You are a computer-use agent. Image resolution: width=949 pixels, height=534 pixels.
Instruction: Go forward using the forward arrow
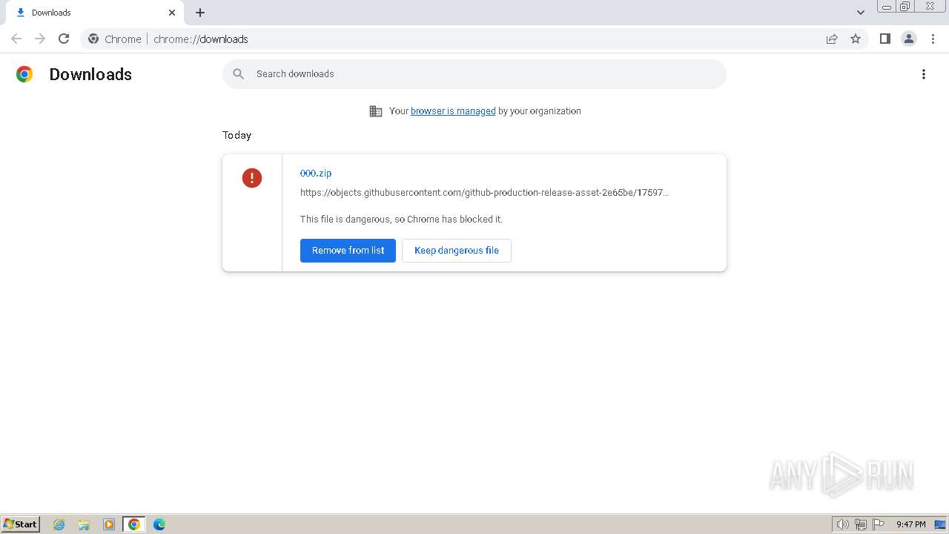40,39
